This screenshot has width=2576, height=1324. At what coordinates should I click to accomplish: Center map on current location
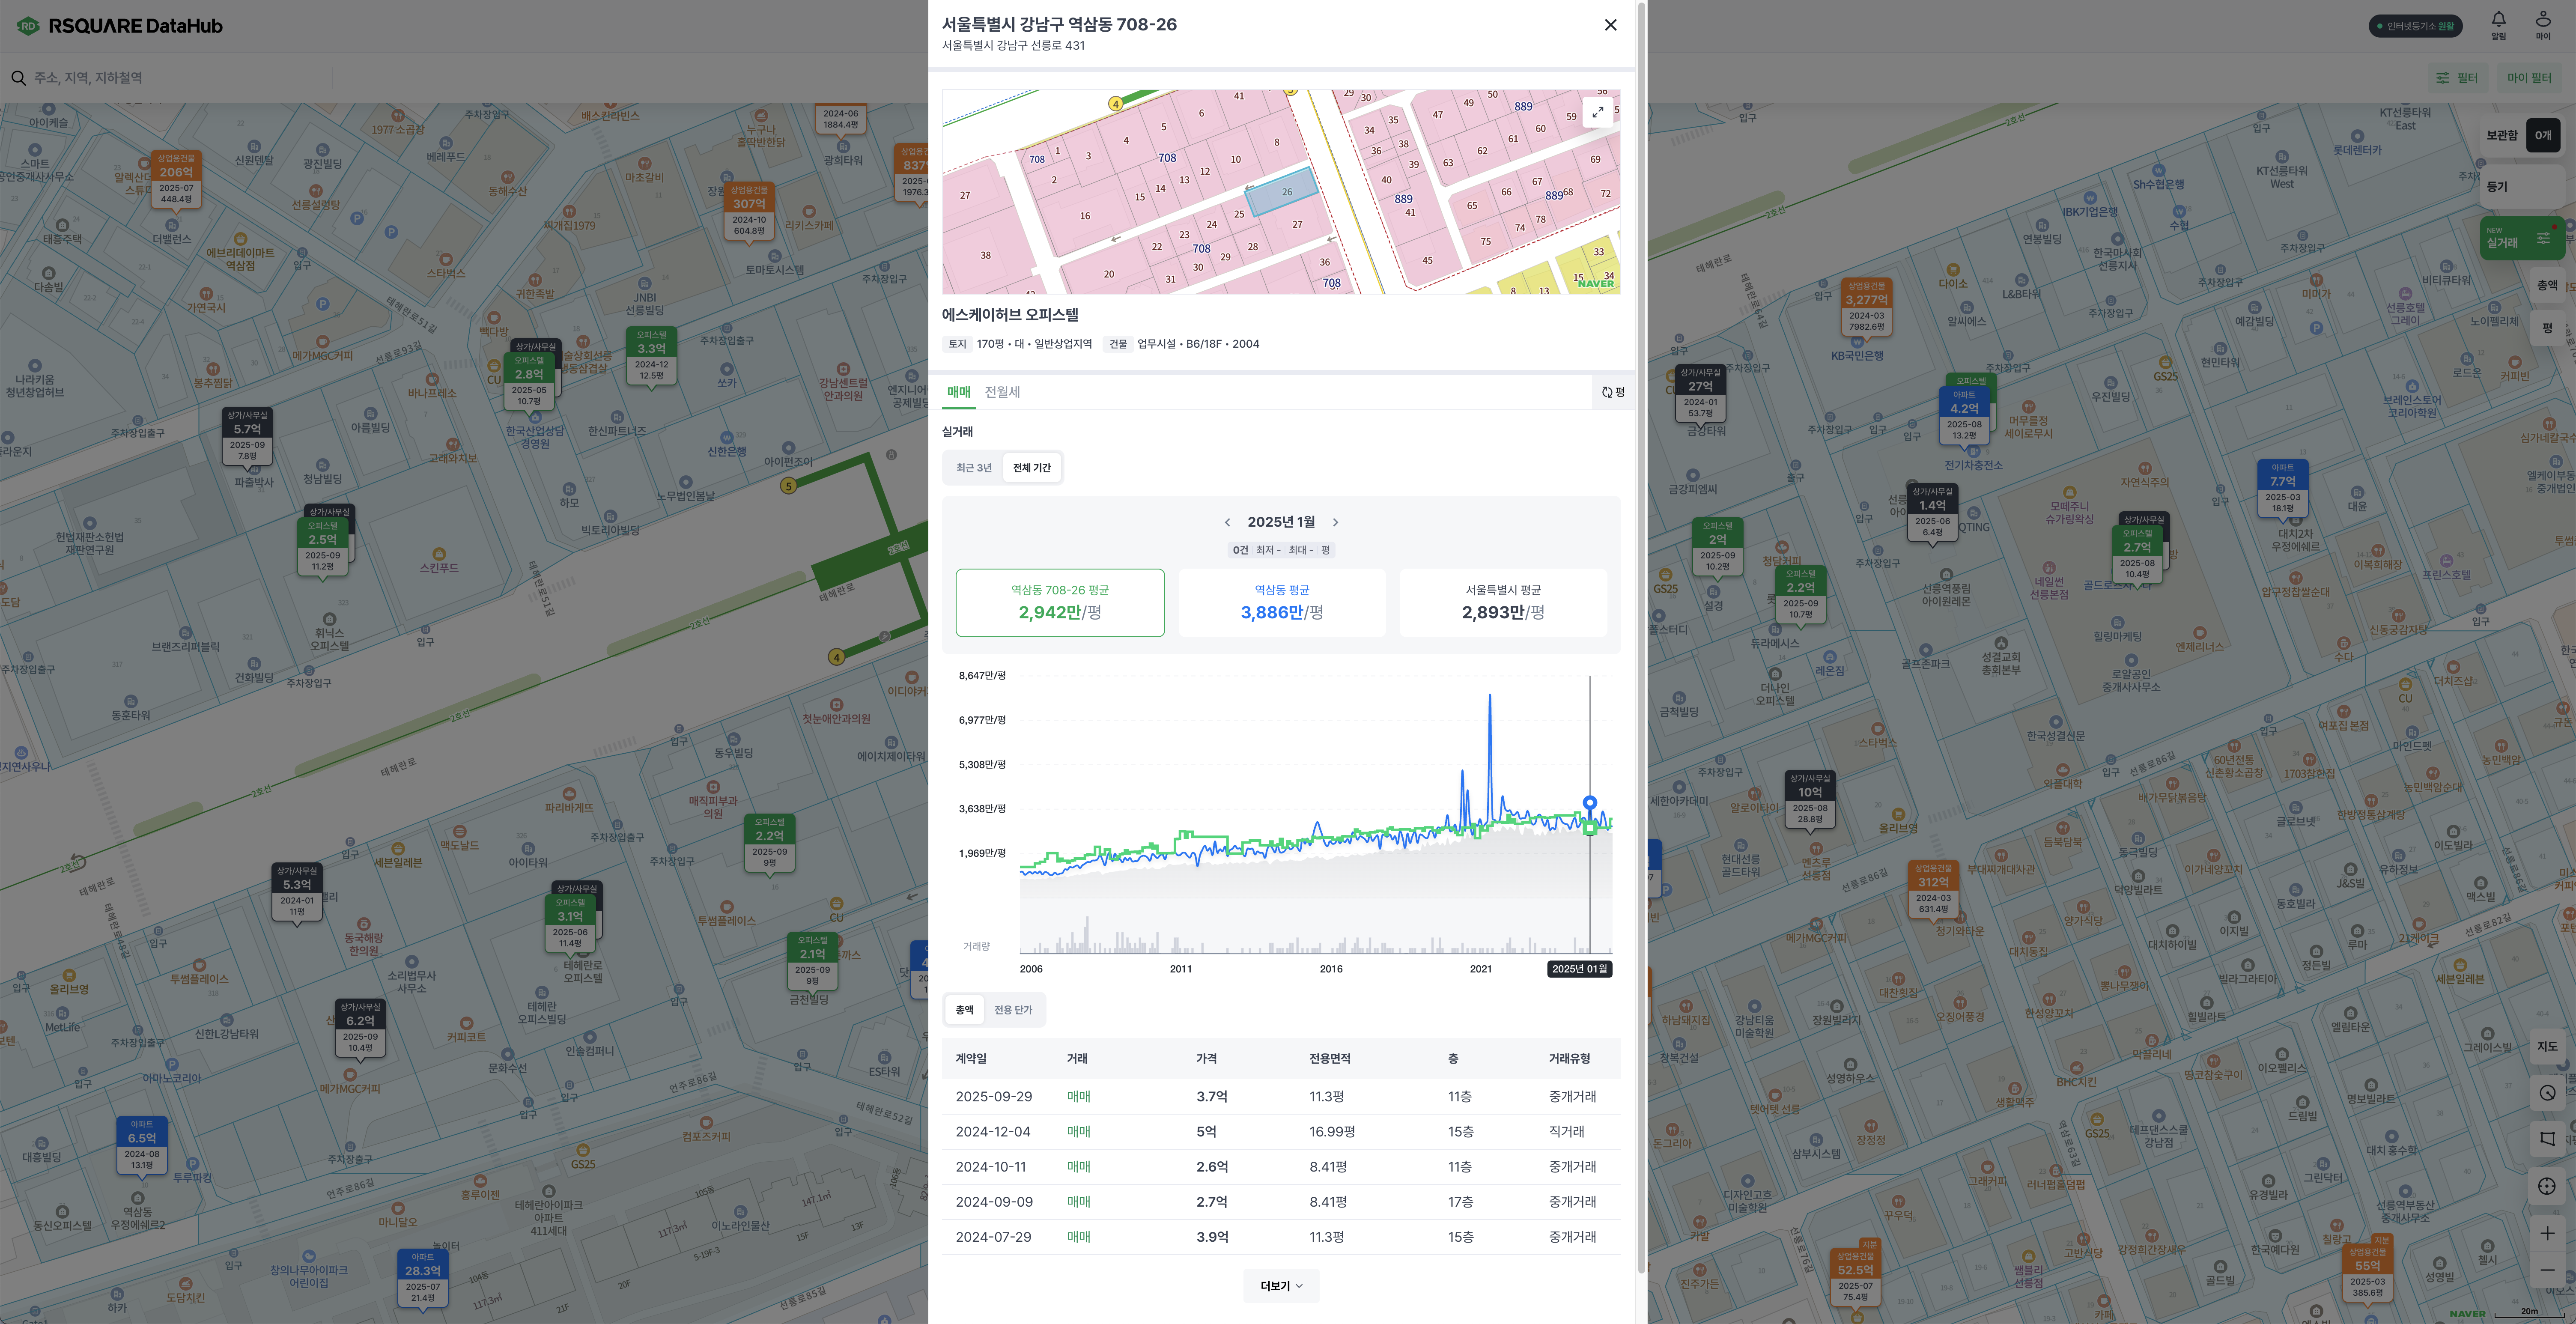point(2547,1186)
